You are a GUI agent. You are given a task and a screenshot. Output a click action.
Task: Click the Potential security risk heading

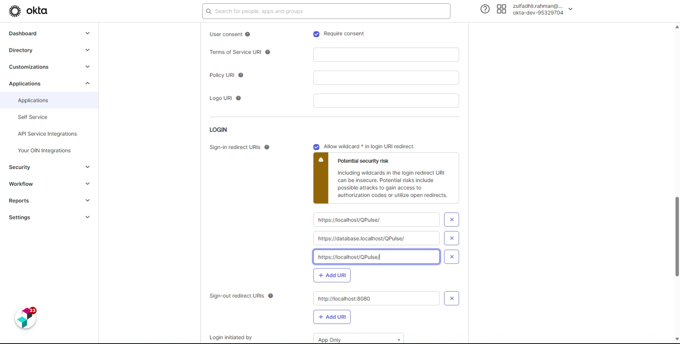(x=363, y=161)
